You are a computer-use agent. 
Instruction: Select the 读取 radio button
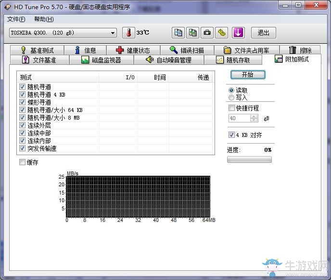coord(231,90)
